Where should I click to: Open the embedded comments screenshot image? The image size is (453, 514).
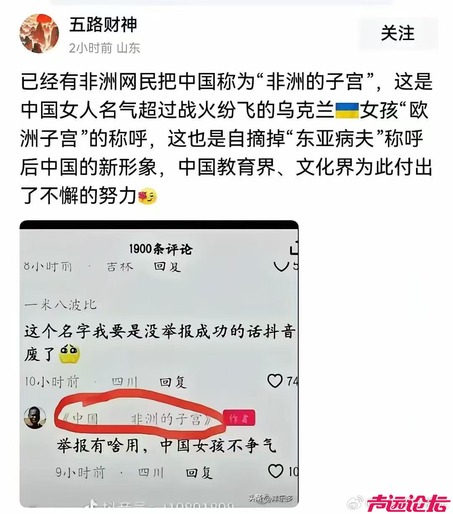[x=159, y=364]
